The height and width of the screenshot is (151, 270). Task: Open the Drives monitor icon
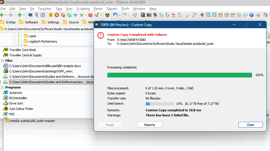[30, 15]
